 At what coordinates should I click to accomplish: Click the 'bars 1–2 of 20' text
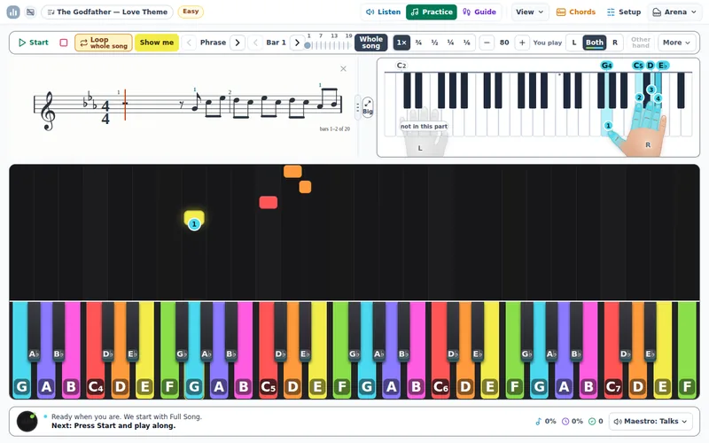335,128
